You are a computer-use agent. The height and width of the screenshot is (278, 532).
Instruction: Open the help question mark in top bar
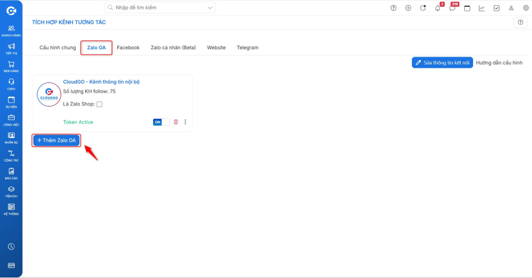tap(393, 8)
